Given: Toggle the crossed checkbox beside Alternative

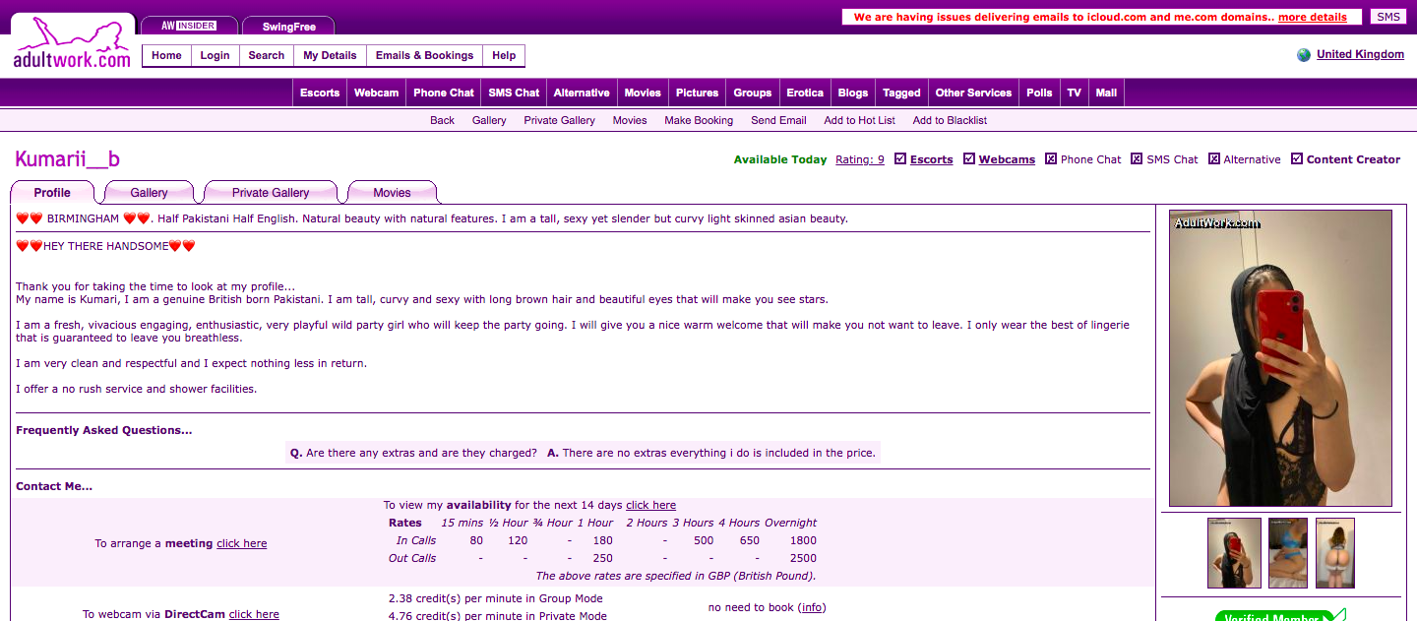Looking at the screenshot, I should 1214,158.
